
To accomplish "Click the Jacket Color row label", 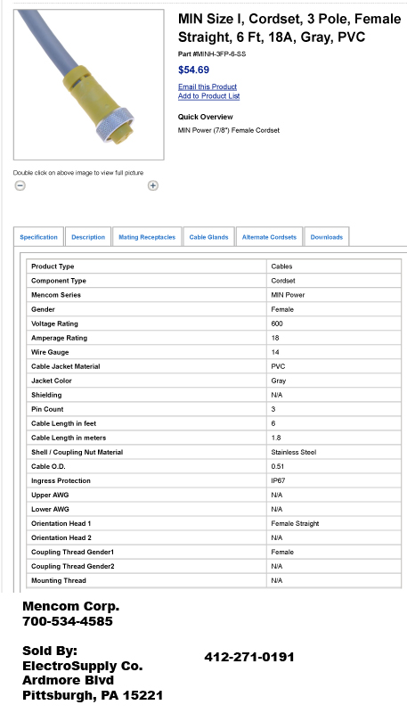I will pyautogui.click(x=52, y=381).
